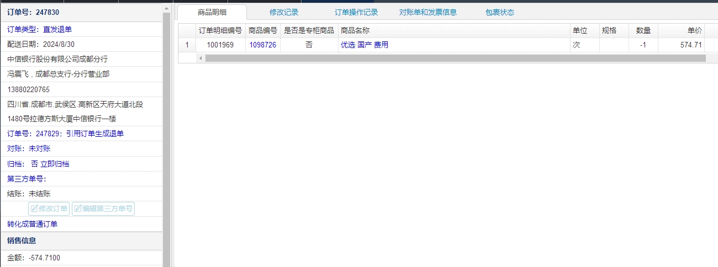Click the edit icon on 编辑第三方单号

pos(78,209)
